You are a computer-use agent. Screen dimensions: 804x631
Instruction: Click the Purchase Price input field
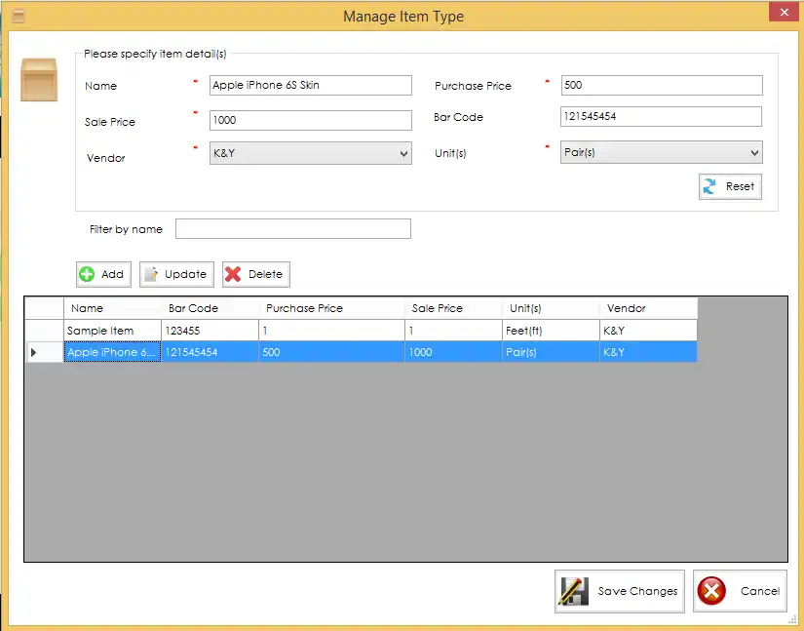click(x=662, y=85)
